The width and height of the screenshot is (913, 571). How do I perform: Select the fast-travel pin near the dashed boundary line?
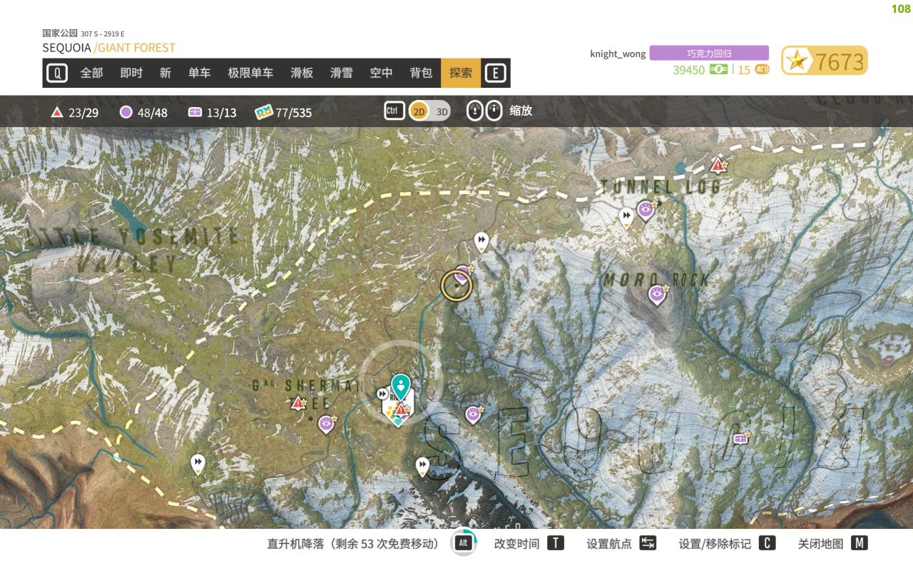(x=198, y=464)
